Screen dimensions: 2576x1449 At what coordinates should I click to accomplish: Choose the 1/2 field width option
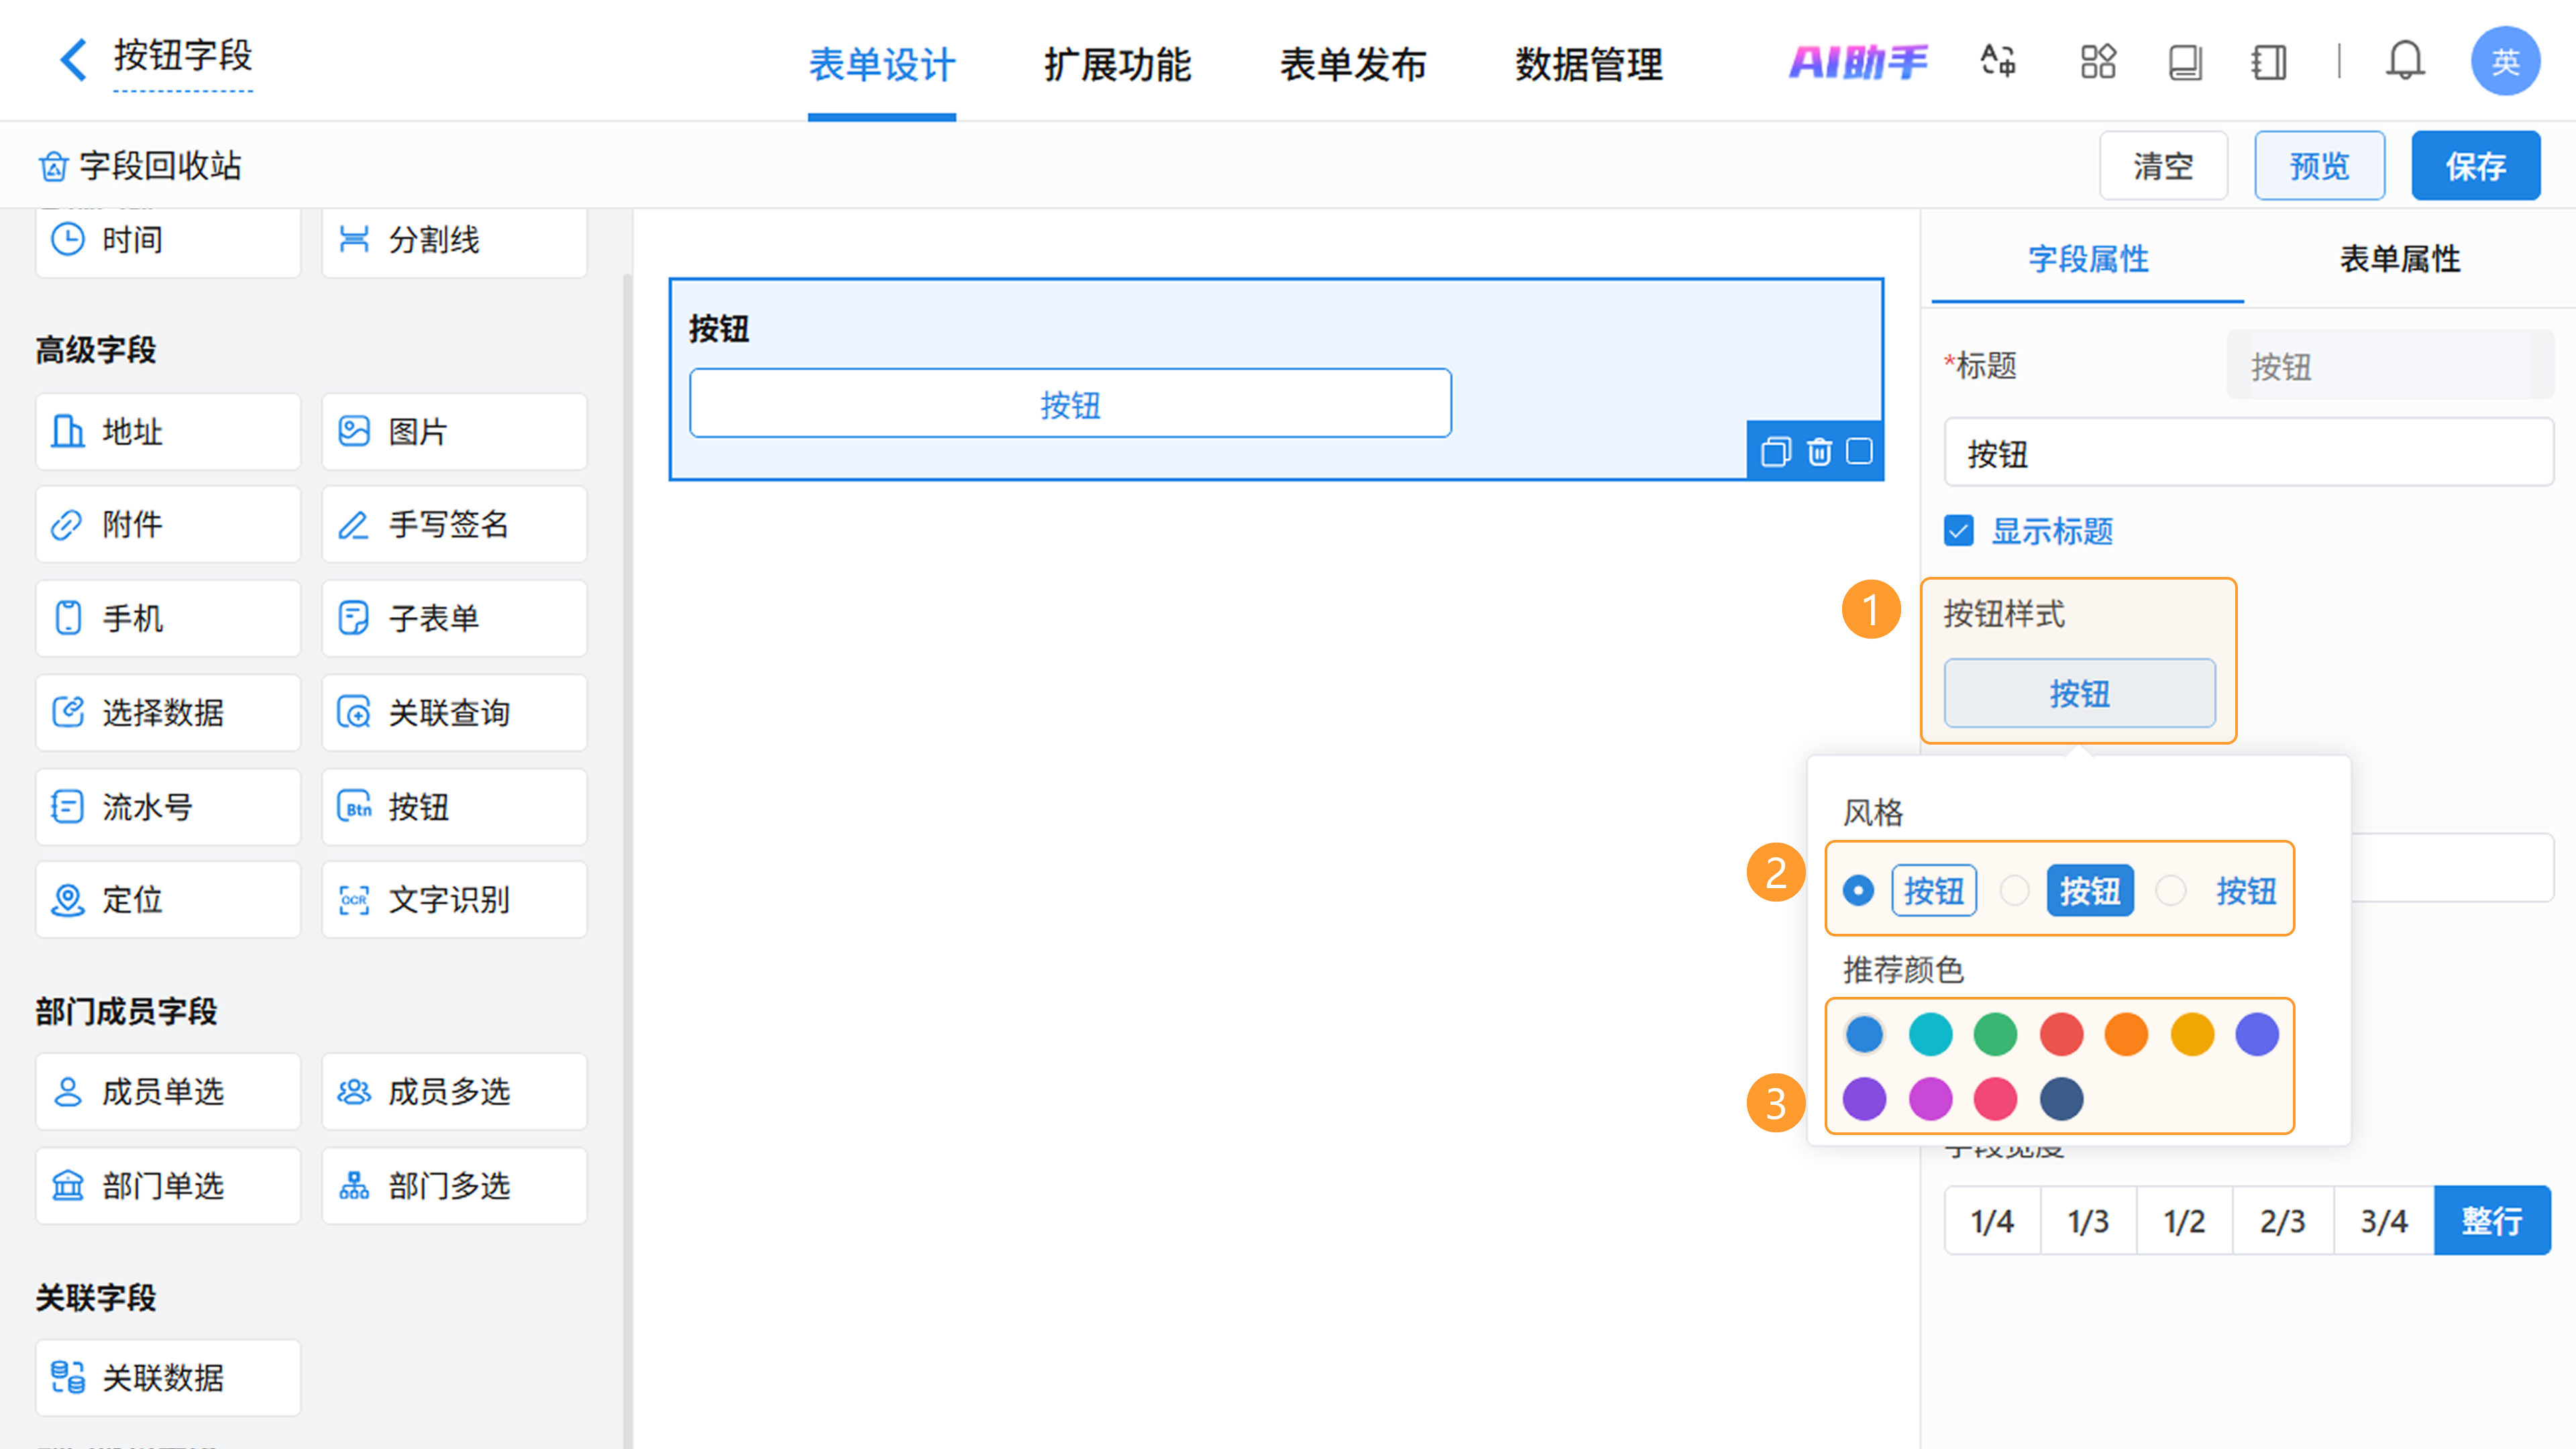click(x=2184, y=1221)
